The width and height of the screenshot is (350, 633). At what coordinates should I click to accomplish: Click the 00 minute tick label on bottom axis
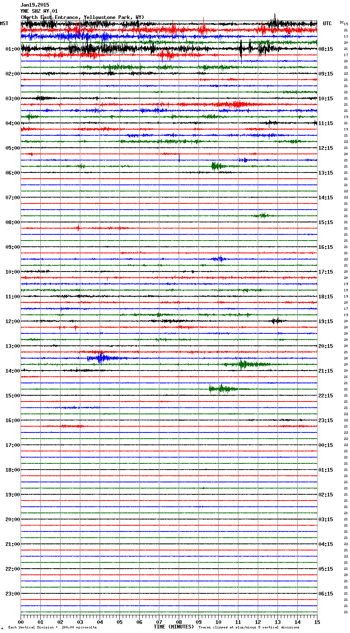(21, 622)
